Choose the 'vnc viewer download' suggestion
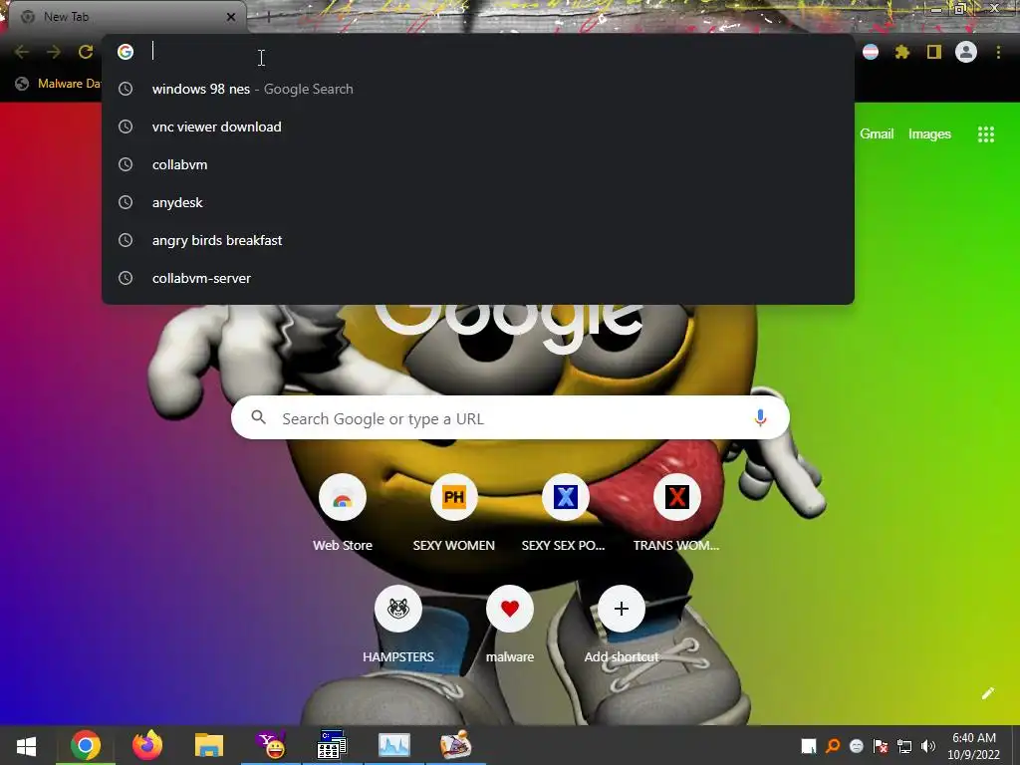Screen dimensions: 1020x765 coord(478,127)
